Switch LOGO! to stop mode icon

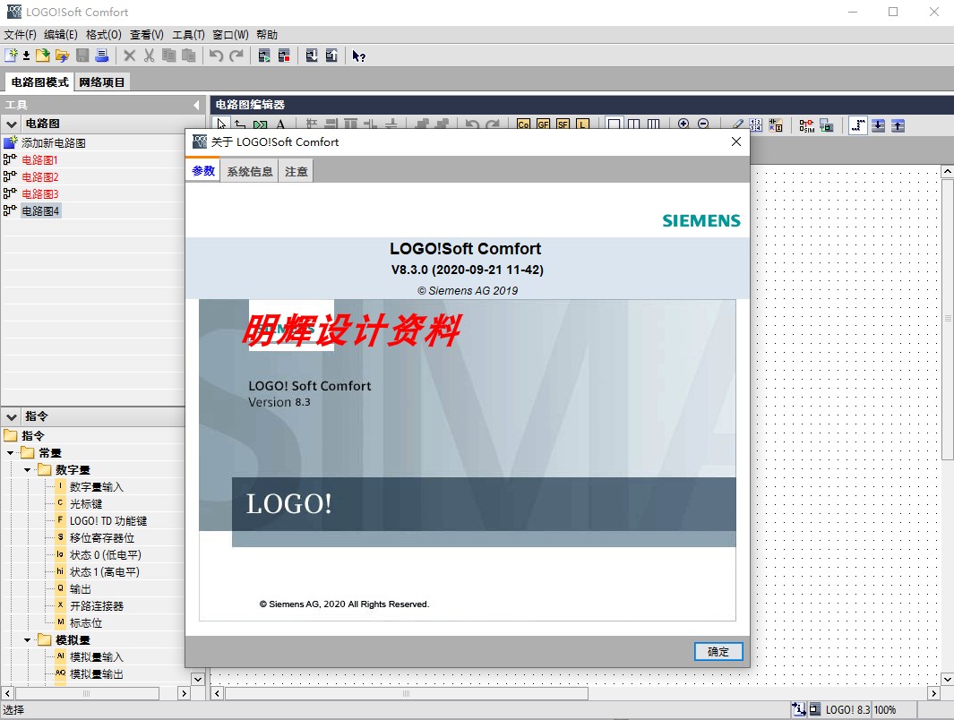284,56
